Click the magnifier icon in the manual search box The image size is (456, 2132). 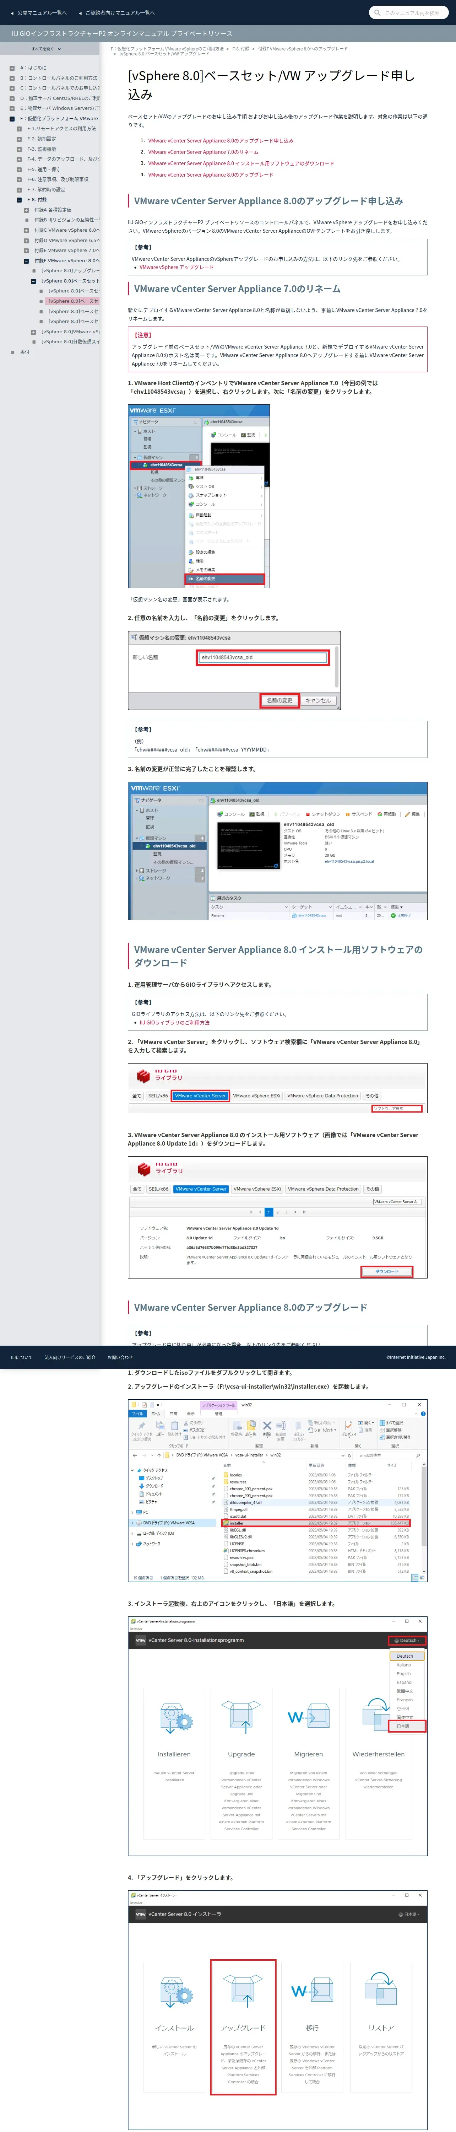[x=378, y=12]
